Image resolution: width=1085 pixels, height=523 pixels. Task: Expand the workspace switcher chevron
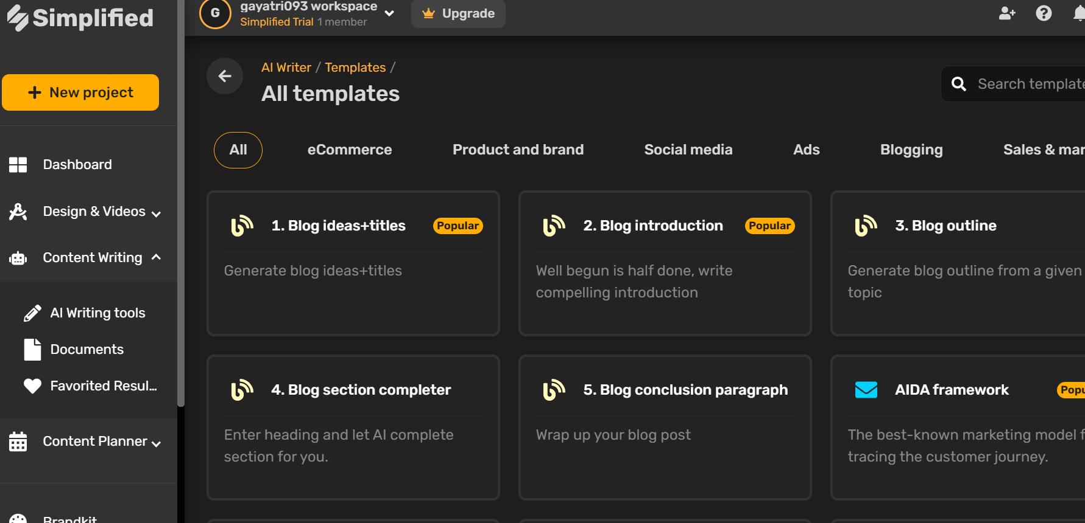390,13
